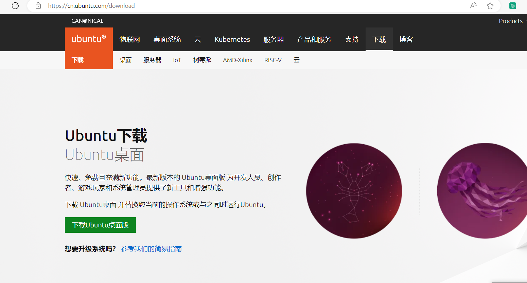527x283 pixels.
Task: Click the Ubuntu下载 heading text
Action: tap(106, 136)
